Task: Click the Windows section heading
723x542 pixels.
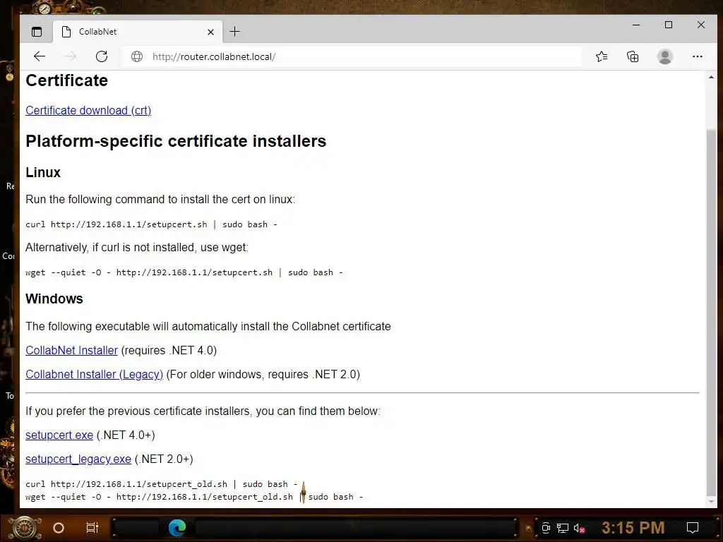Action: point(54,299)
